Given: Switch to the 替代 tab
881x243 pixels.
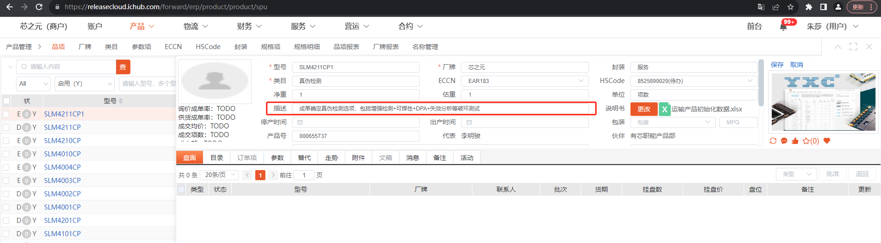Looking at the screenshot, I should (304, 158).
